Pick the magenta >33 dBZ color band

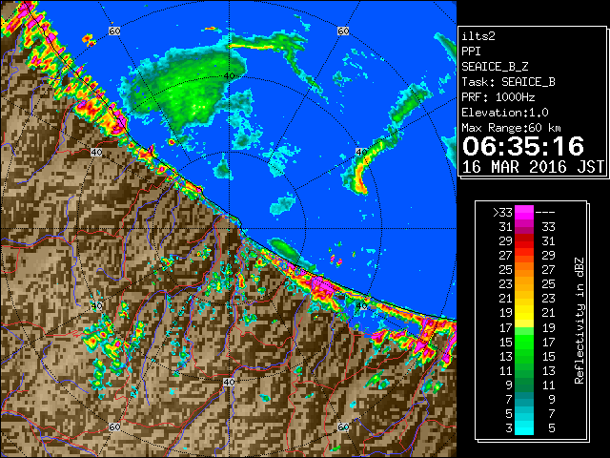pos(524,212)
